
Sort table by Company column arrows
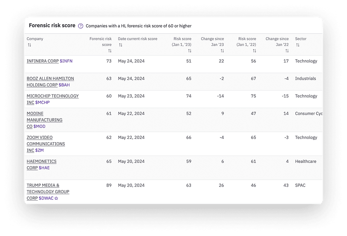pyautogui.click(x=29, y=45)
